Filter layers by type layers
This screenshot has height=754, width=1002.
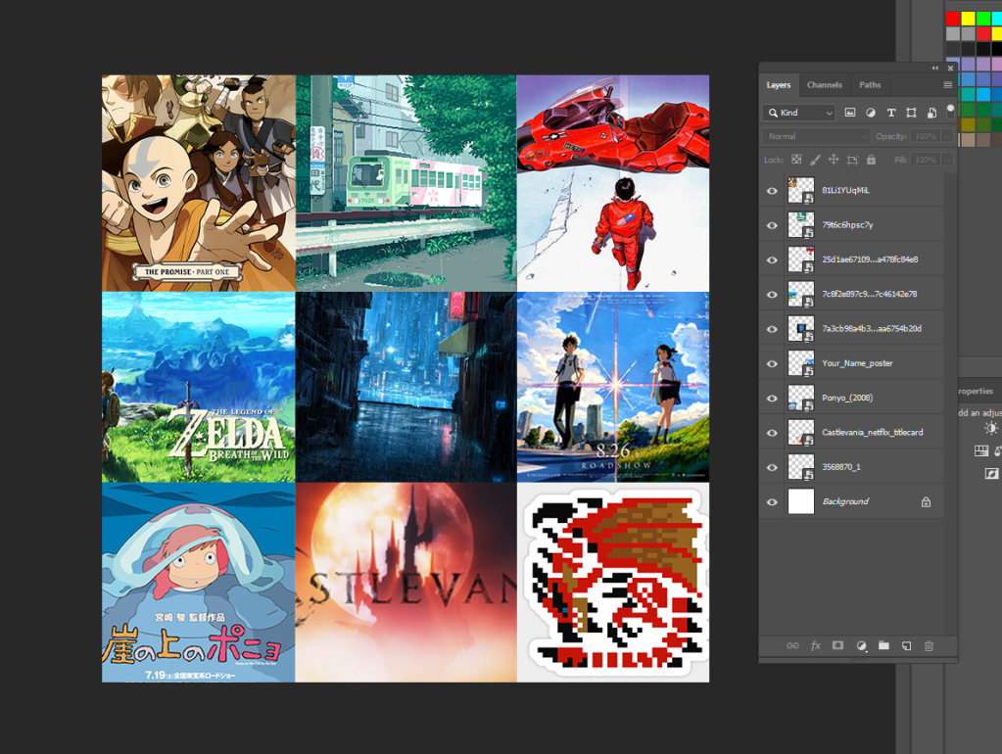click(x=891, y=113)
